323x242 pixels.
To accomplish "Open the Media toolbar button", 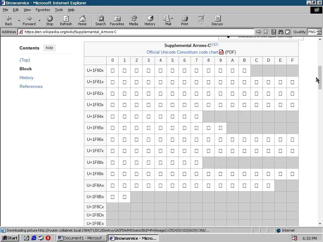I will pyautogui.click(x=133, y=20).
